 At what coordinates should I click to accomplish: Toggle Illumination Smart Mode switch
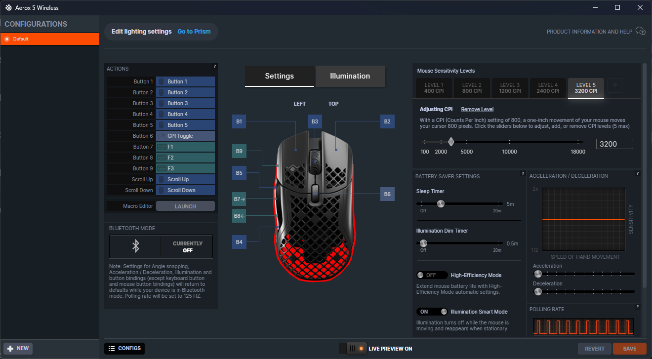pyautogui.click(x=432, y=312)
